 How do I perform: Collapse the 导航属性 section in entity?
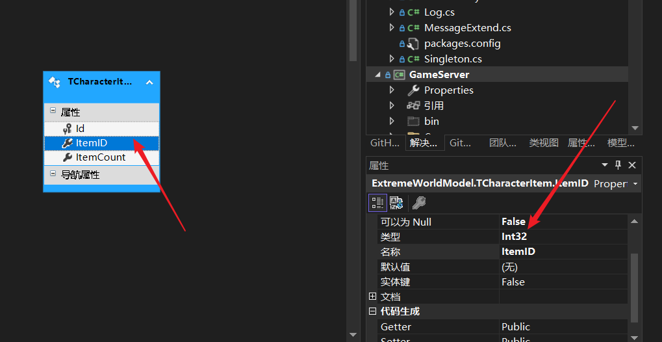point(53,174)
